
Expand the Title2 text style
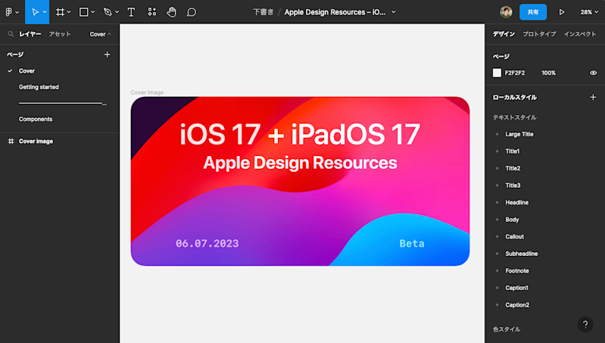tap(497, 168)
